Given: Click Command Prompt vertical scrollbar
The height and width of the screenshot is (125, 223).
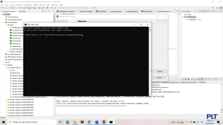Looking at the screenshot, I should point(150,61).
